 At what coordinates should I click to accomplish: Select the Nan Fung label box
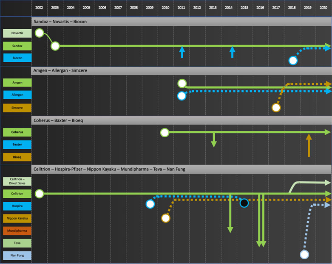(x=17, y=256)
